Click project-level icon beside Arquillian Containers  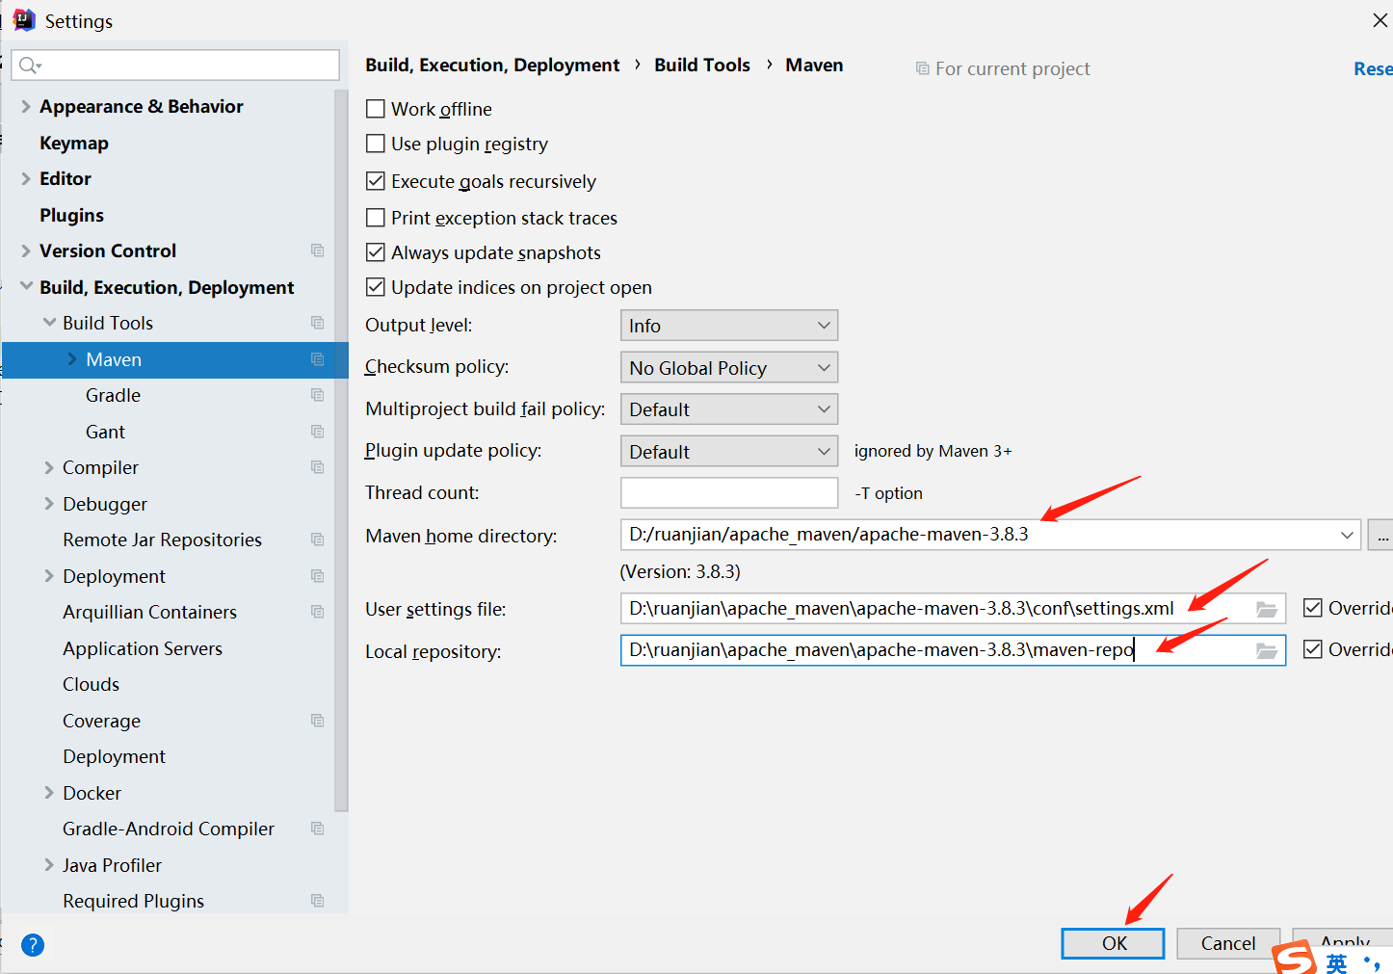(317, 612)
